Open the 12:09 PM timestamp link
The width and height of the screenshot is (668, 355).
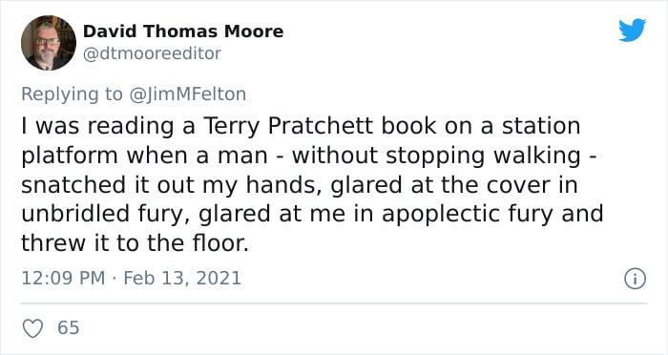[63, 279]
